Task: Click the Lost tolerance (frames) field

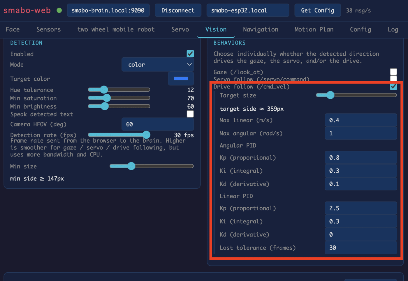Action: [x=361, y=248]
